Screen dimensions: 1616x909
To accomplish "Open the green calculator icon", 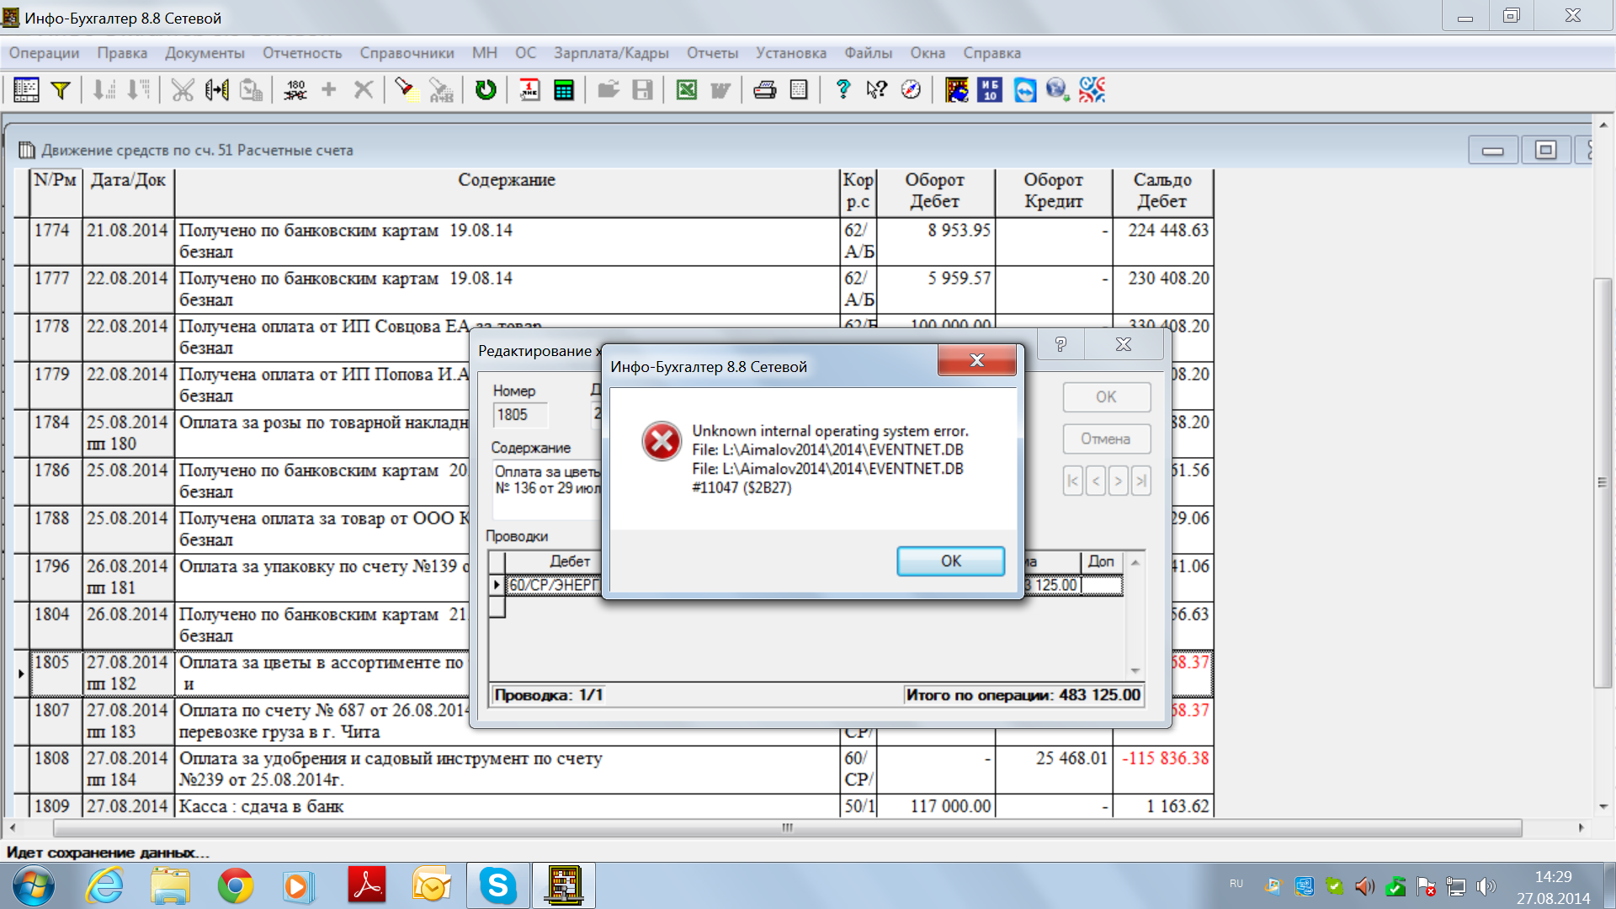I will coord(564,89).
